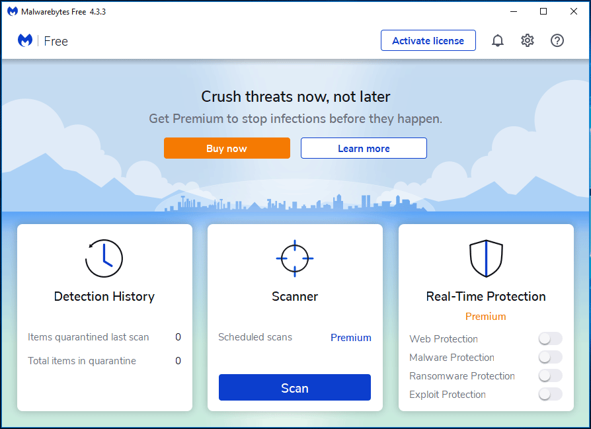Screen dimensions: 591x429
Task: Click the Malwarebytes logo next to Free
Action: [x=24, y=40]
